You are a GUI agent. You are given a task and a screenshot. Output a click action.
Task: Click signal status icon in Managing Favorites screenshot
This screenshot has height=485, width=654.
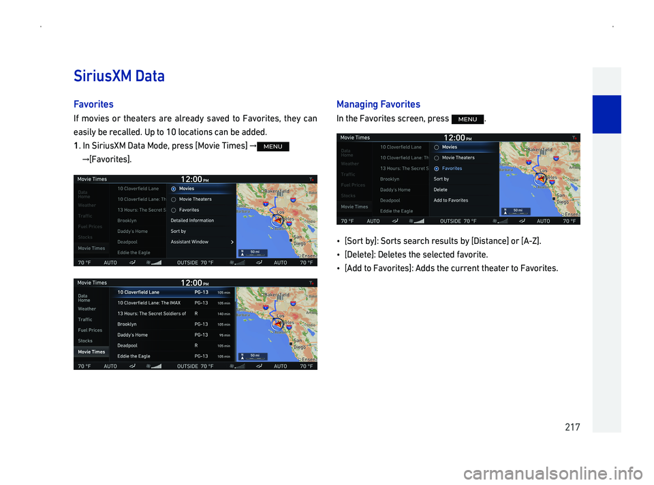pos(574,138)
